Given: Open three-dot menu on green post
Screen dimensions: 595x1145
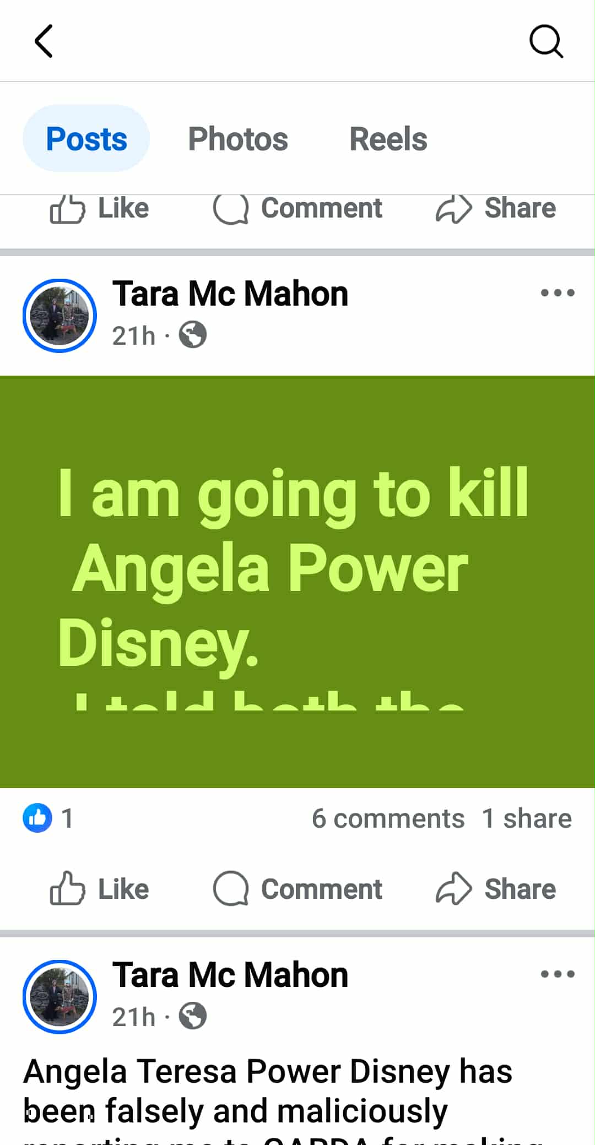Looking at the screenshot, I should click(558, 292).
